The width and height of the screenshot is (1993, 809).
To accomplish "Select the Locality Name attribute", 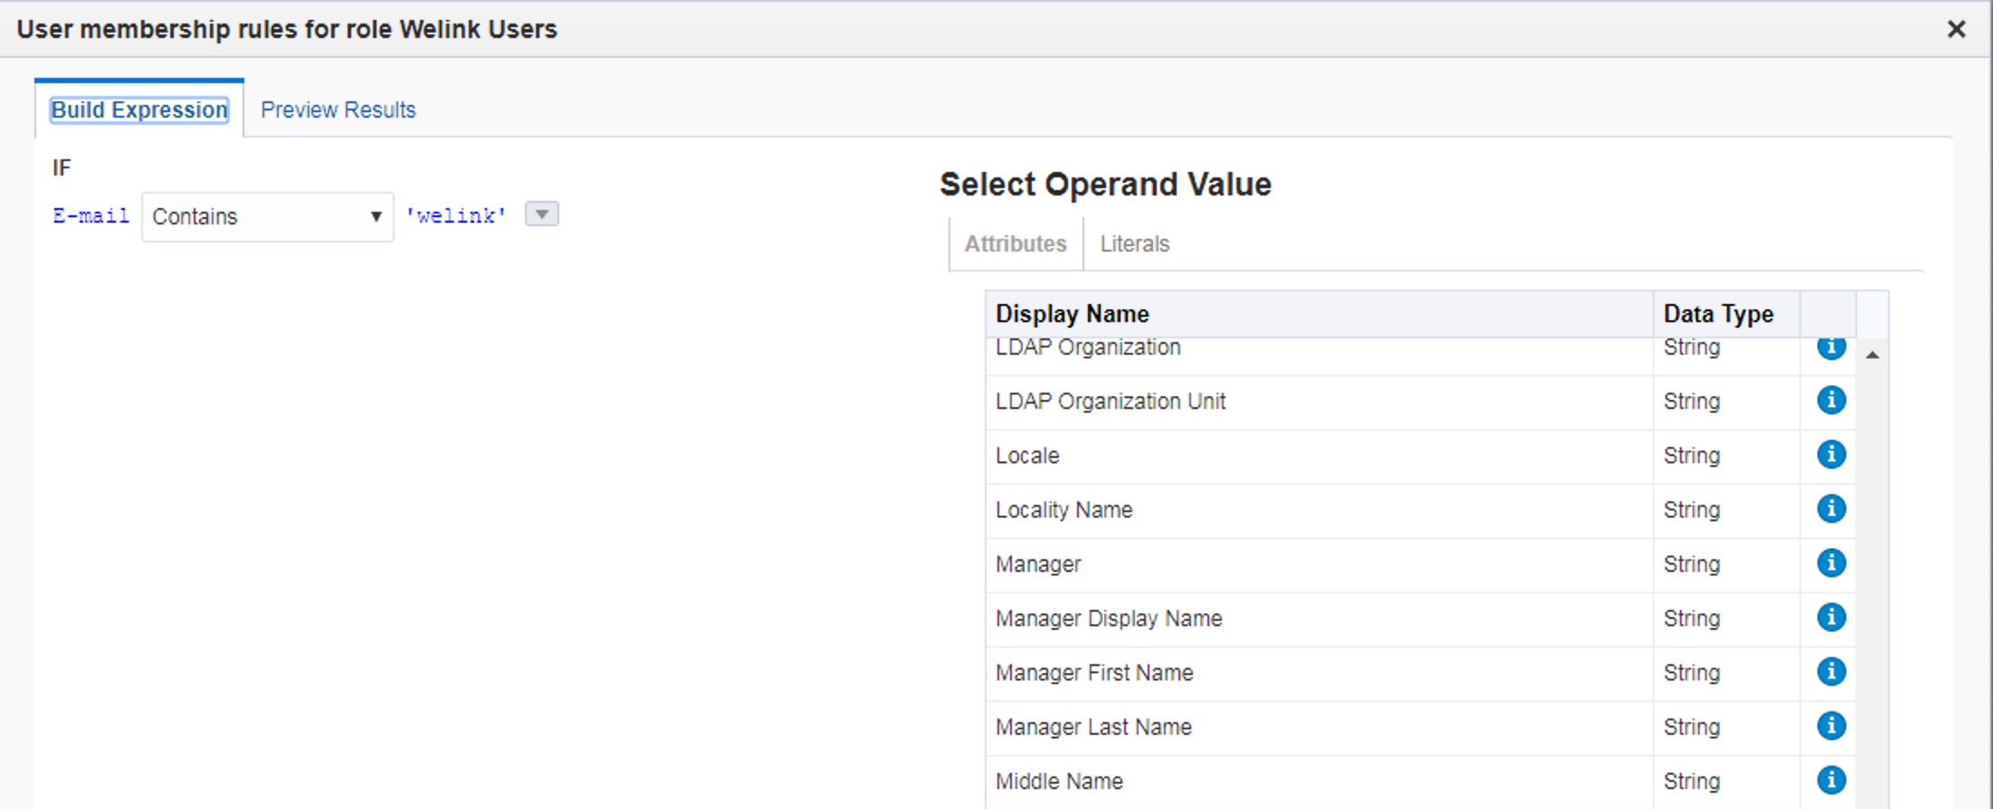I will (1420, 510).
